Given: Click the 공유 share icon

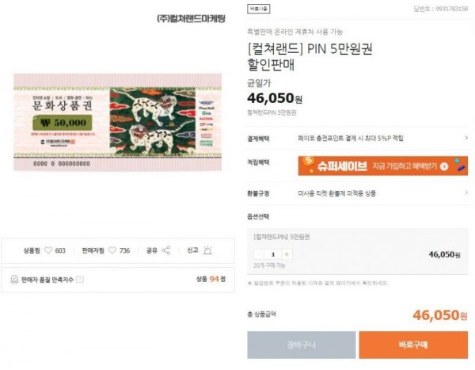Looking at the screenshot, I should (x=166, y=250).
